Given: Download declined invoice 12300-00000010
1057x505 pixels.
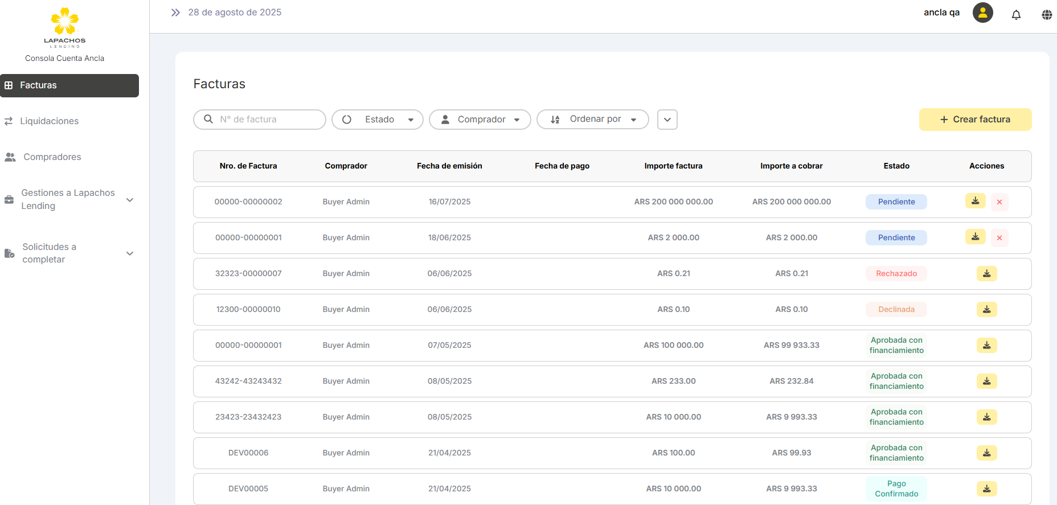Looking at the screenshot, I should (986, 310).
